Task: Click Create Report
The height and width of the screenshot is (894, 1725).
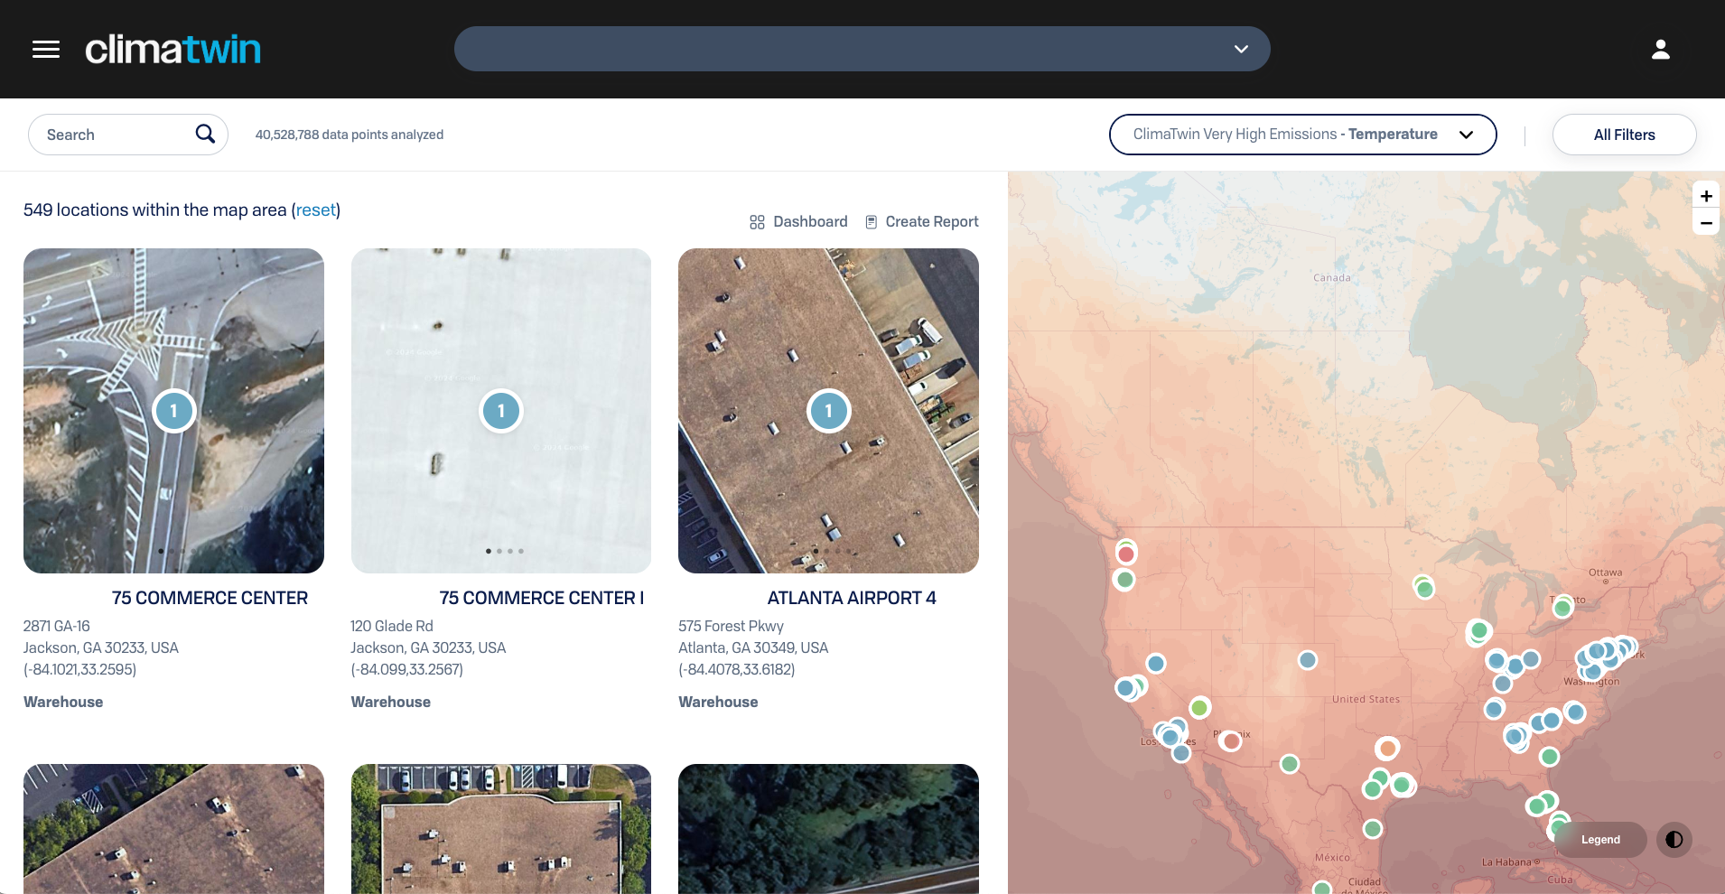Action: pyautogui.click(x=921, y=222)
